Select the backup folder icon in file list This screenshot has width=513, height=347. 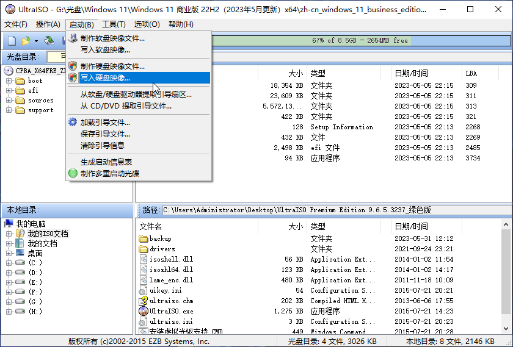tap(144, 239)
